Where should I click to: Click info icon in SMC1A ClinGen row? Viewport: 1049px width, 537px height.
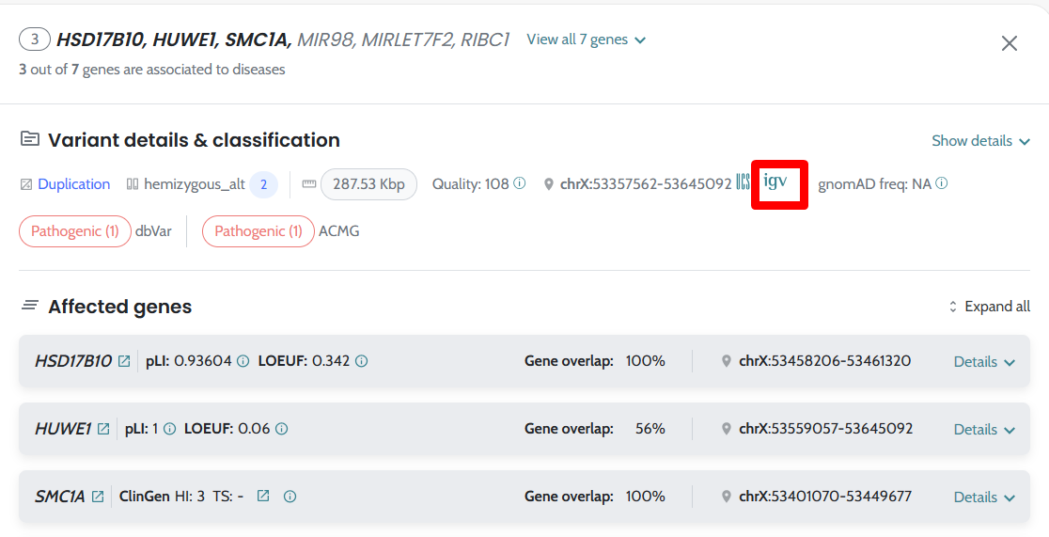(x=290, y=497)
